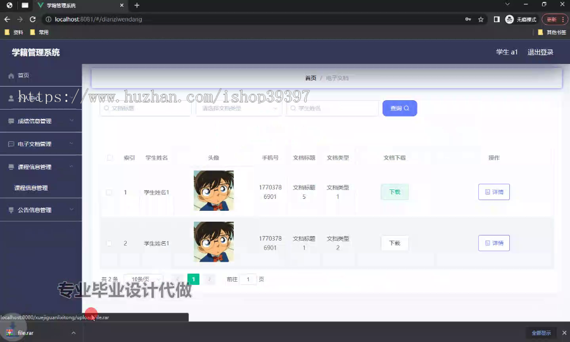Image resolution: width=570 pixels, height=342 pixels.
Task: Expand the 公告信息管理 menu chevron
Action: (x=72, y=210)
